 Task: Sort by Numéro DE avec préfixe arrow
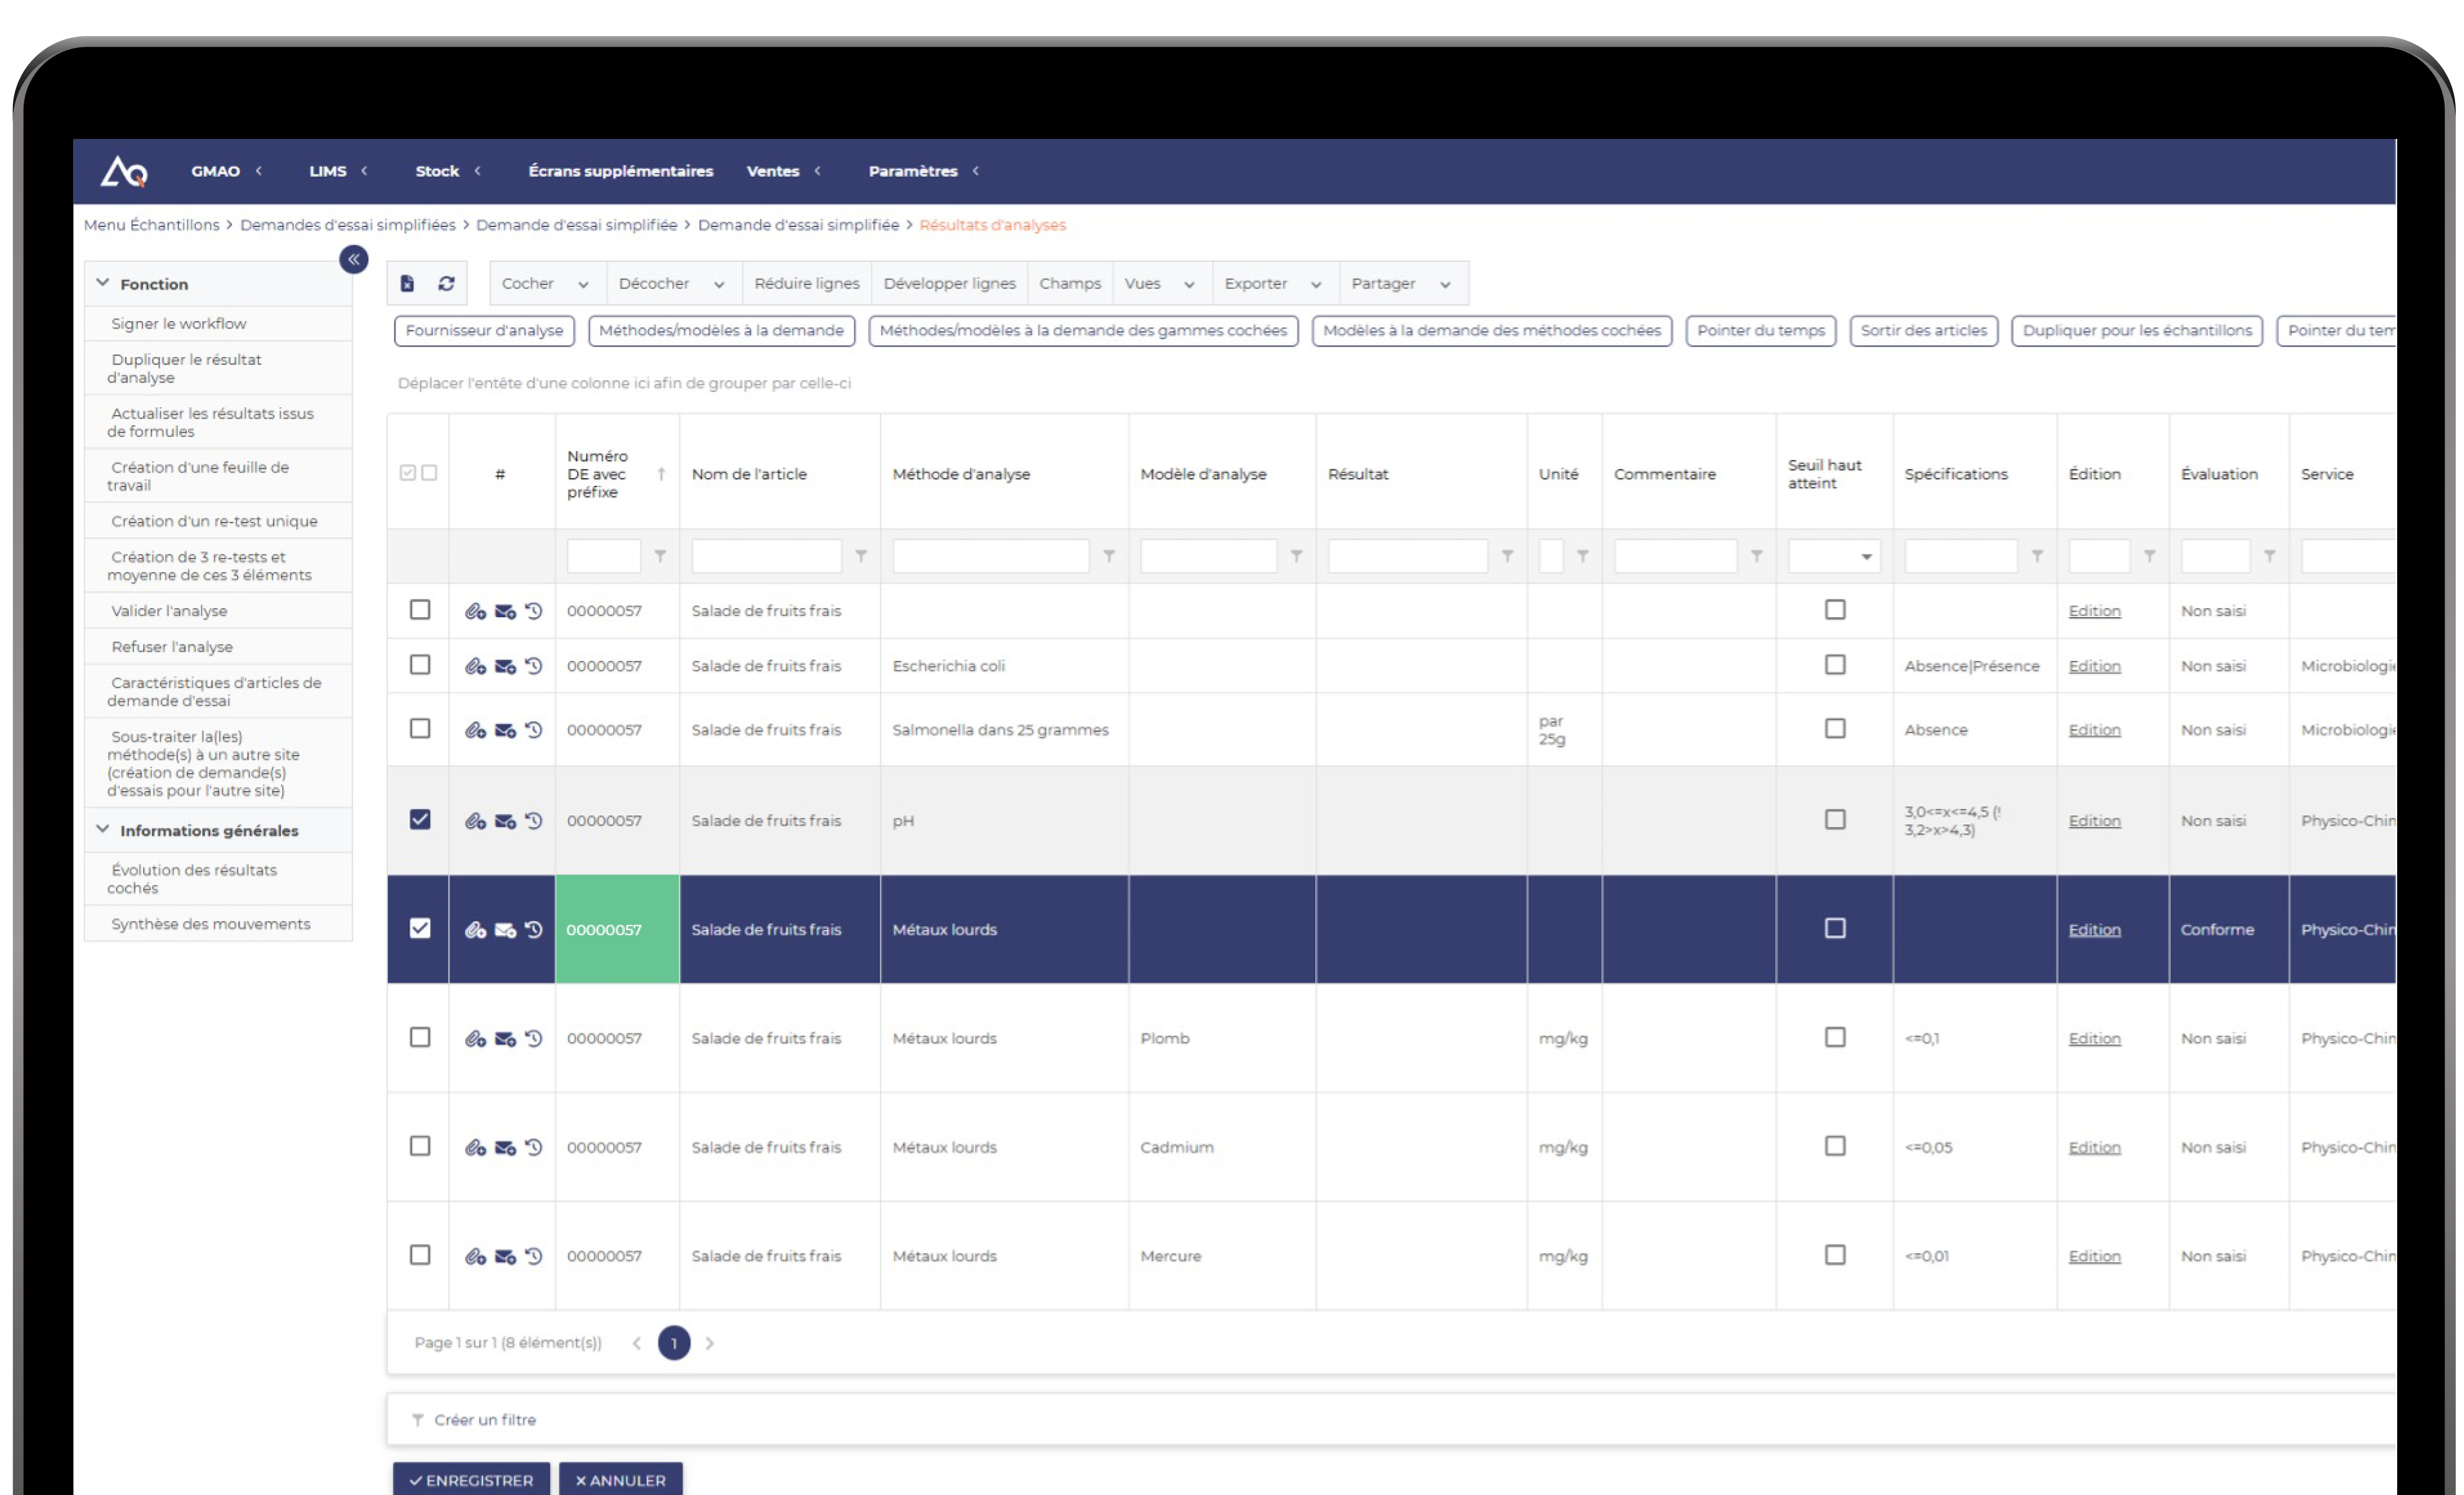[661, 475]
